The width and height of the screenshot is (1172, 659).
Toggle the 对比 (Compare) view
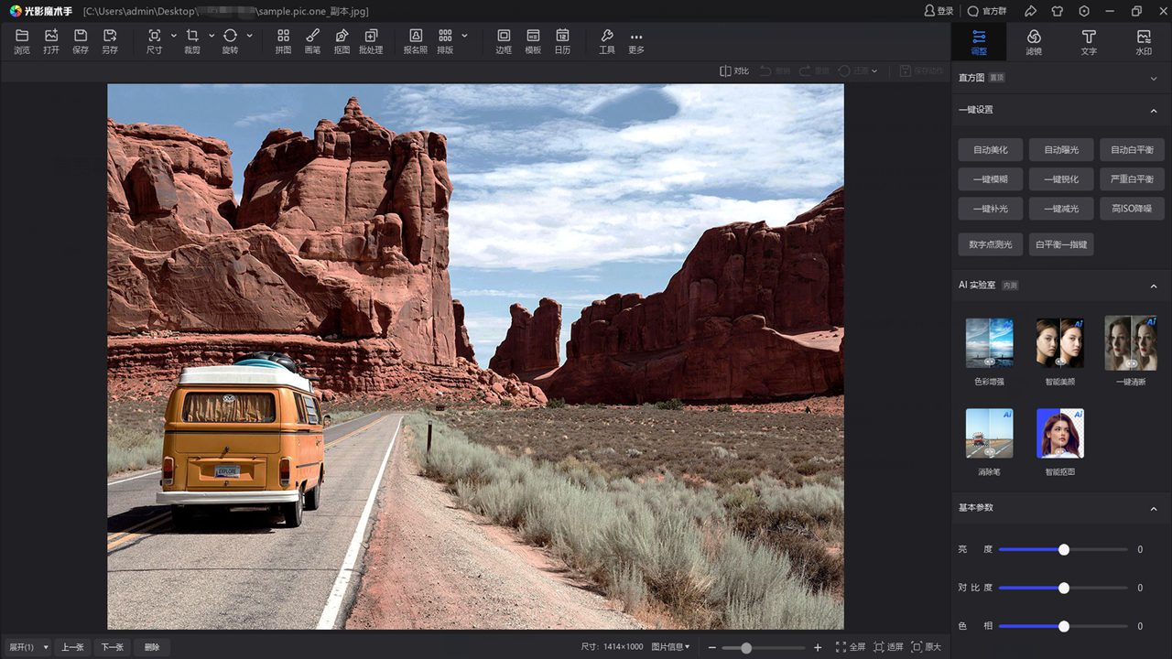[734, 70]
